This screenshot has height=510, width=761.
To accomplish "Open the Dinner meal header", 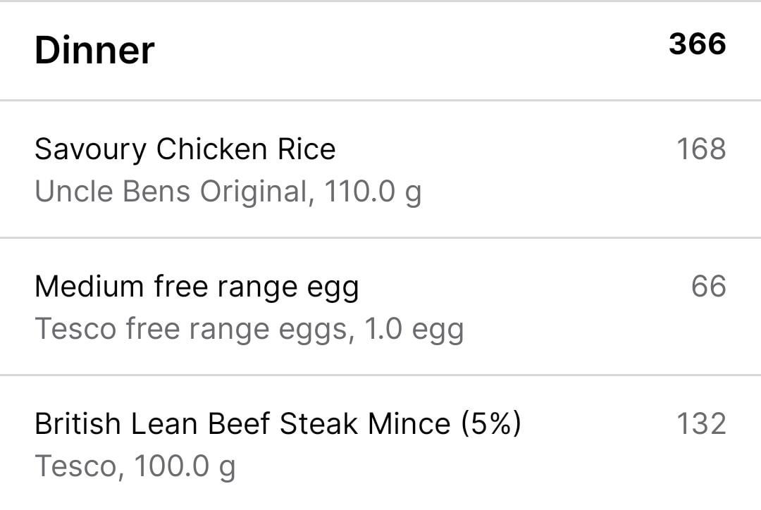I will click(380, 51).
